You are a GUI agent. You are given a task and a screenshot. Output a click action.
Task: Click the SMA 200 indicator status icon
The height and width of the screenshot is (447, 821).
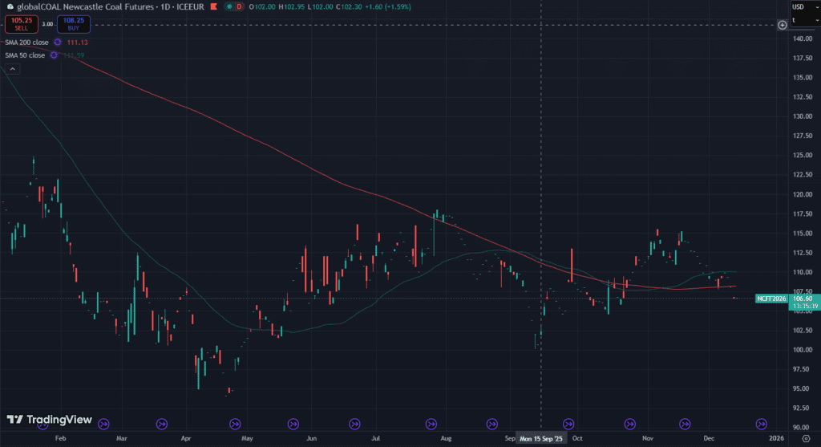[x=57, y=42]
